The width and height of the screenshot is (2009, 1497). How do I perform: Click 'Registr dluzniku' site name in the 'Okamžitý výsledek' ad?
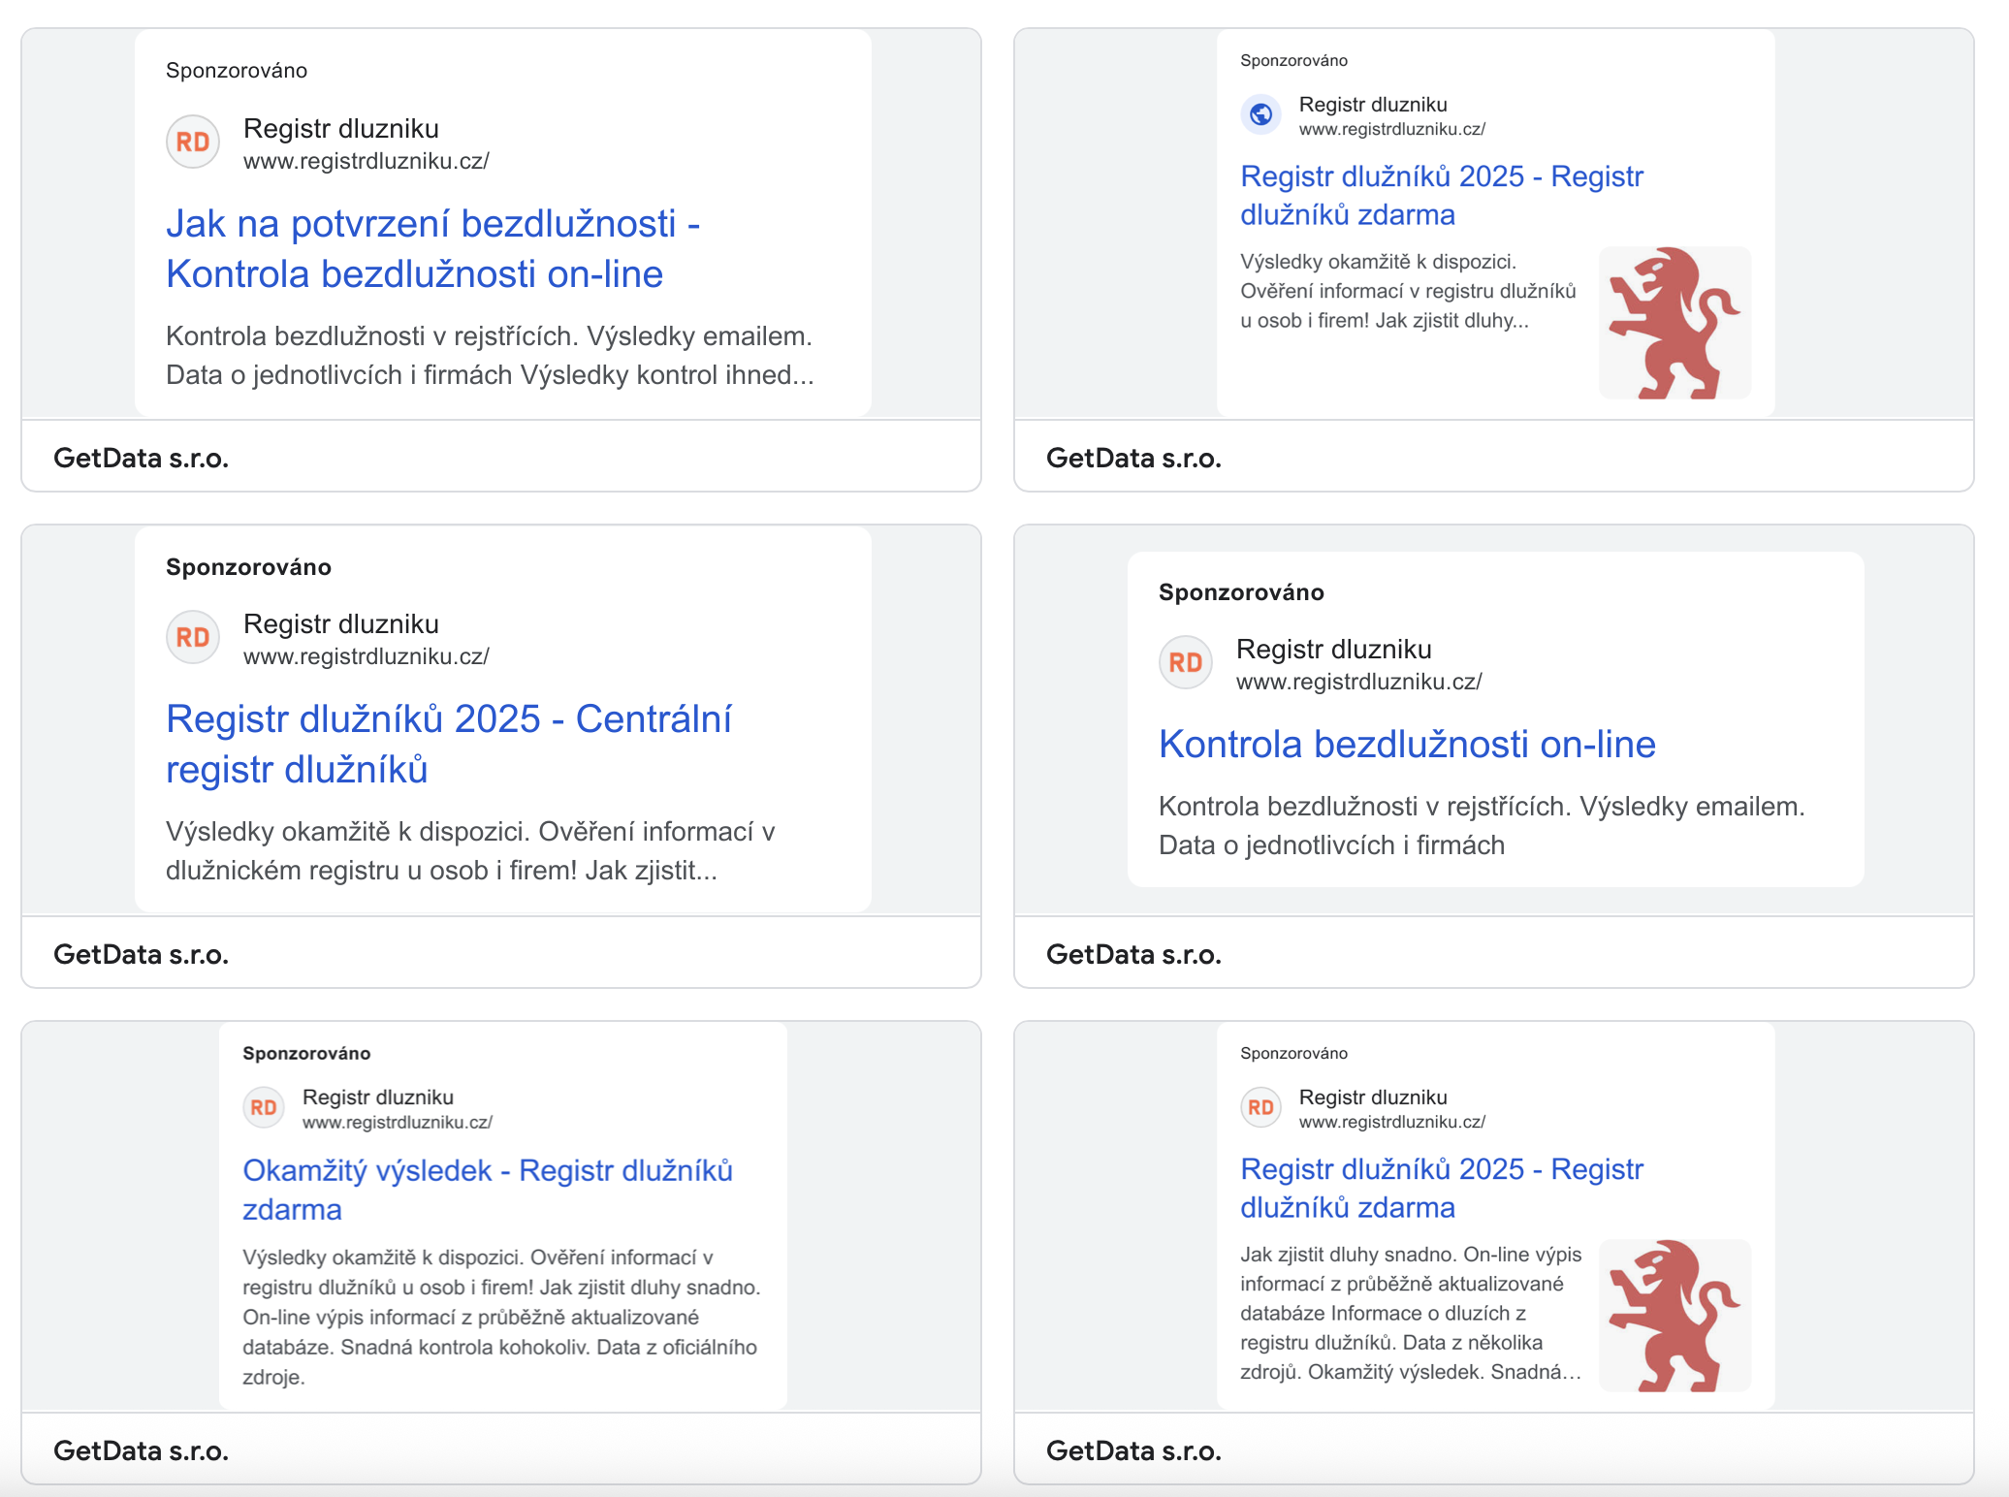[x=378, y=1097]
